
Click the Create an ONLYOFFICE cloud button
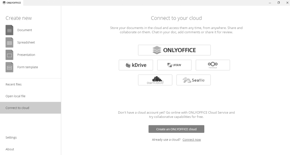[176, 129]
